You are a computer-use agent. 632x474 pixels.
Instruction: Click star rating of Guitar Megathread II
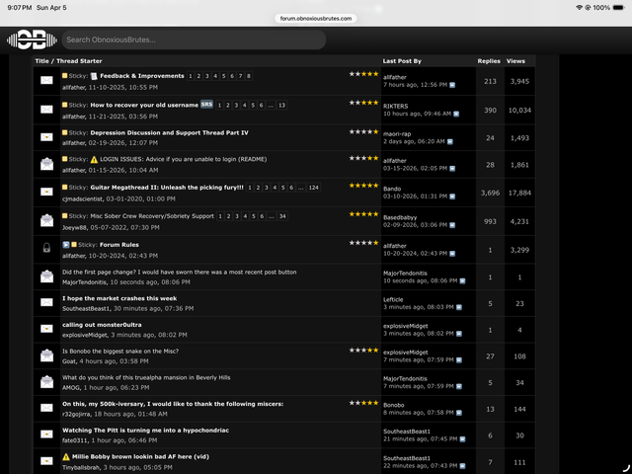pyautogui.click(x=364, y=186)
